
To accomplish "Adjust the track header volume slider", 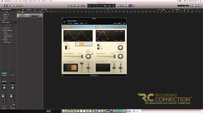I will 35,16.
